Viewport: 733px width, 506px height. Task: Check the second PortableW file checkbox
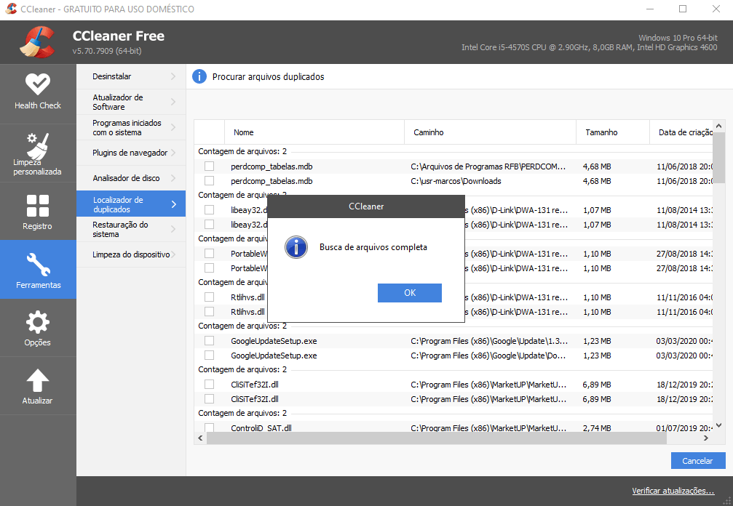[210, 268]
